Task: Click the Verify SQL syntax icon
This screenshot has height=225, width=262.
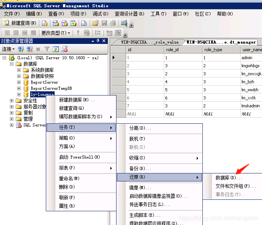Action: (x=87, y=33)
